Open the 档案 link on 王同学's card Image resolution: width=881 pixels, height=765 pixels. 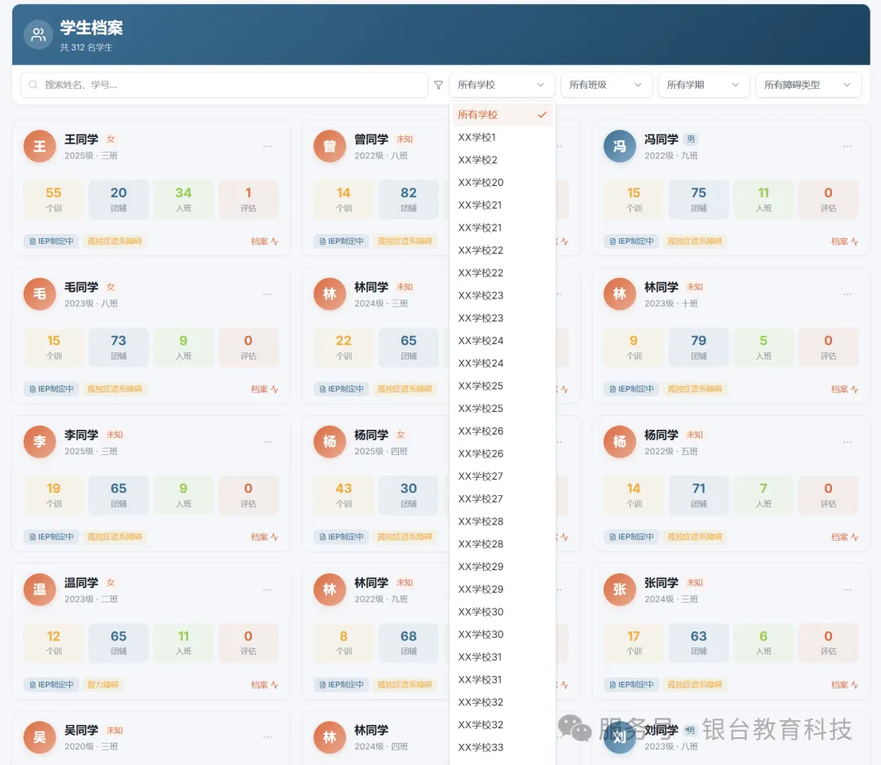point(264,241)
